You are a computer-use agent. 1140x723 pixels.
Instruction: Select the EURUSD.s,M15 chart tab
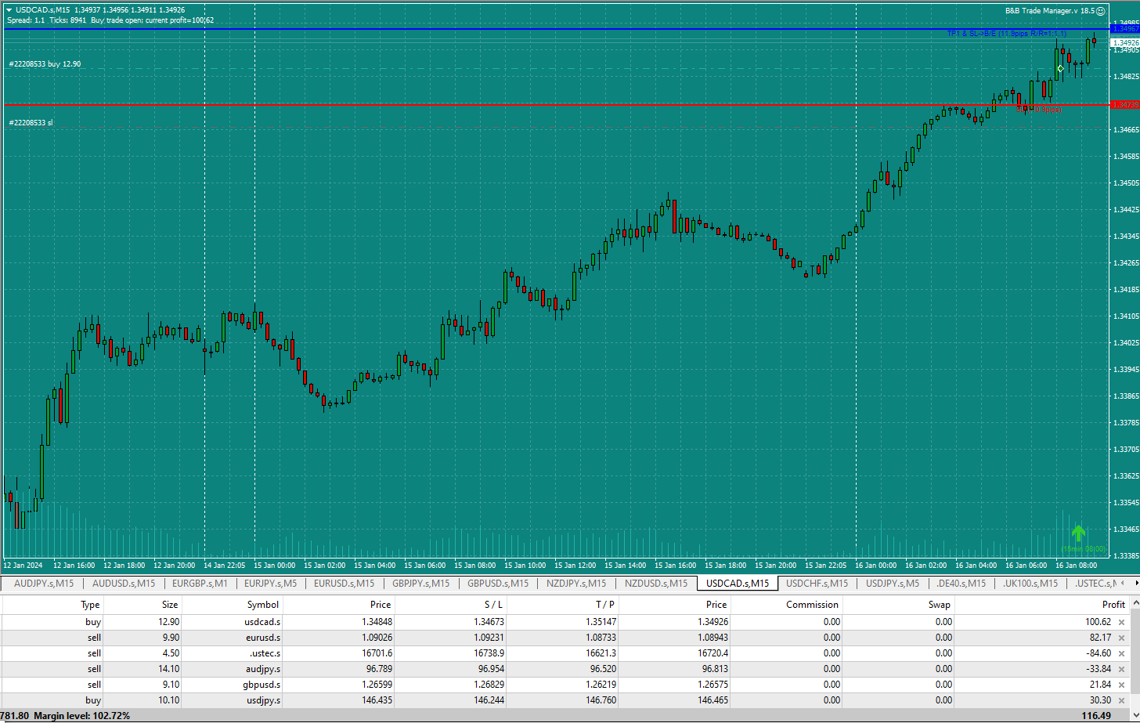[x=345, y=583]
